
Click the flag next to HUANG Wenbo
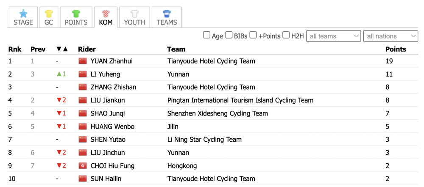tap(83, 126)
